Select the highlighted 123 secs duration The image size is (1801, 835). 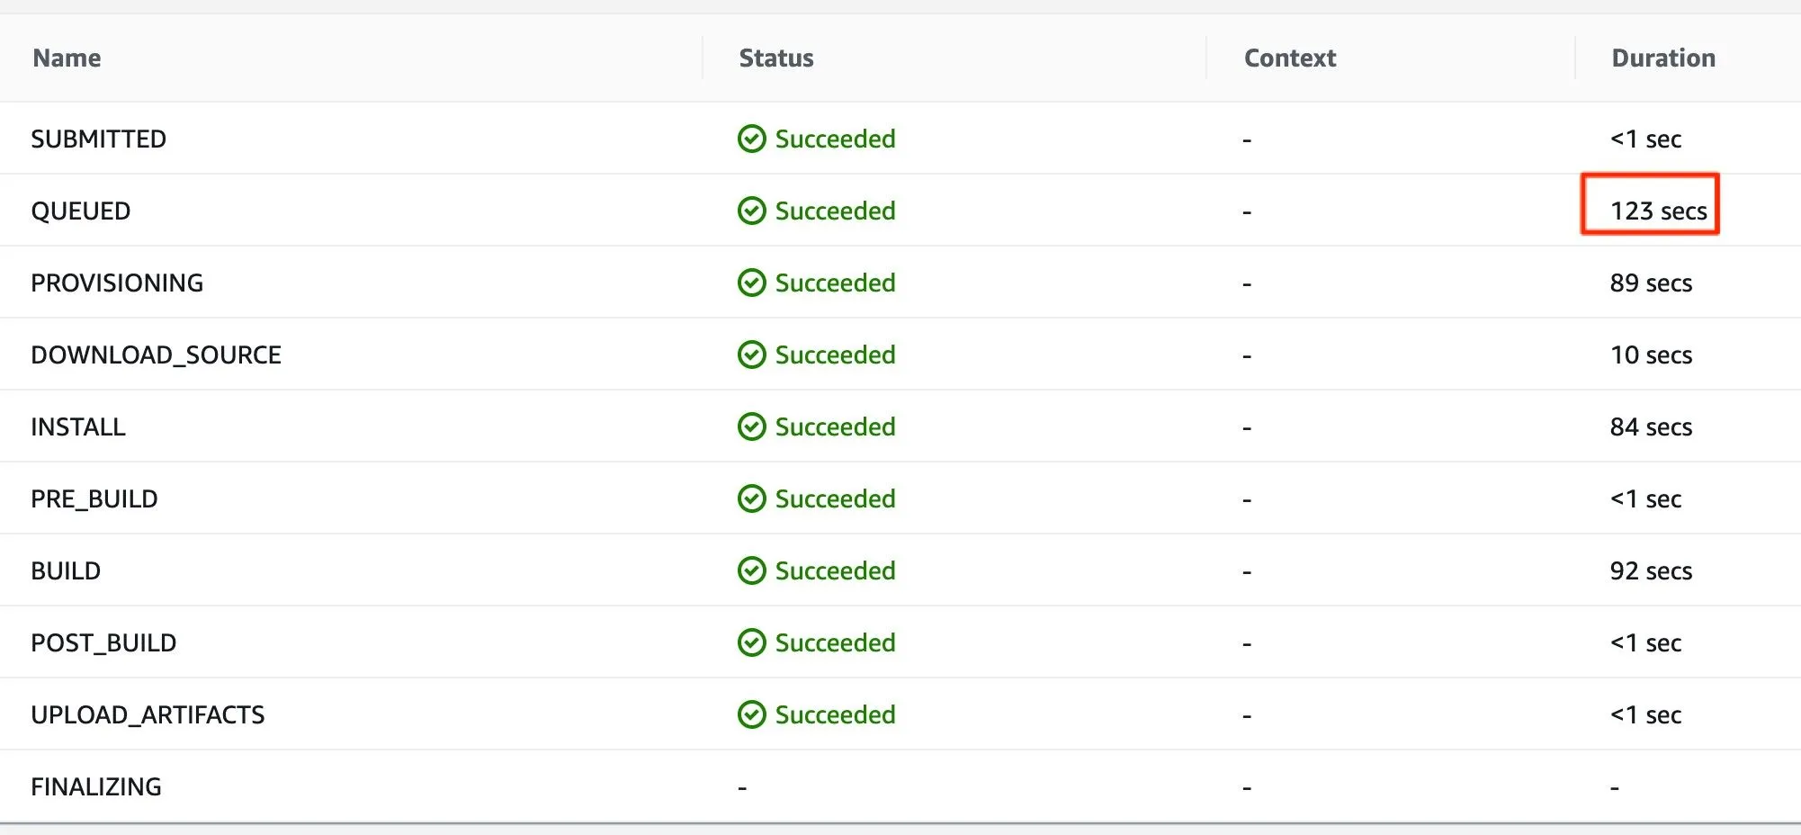point(1657,211)
